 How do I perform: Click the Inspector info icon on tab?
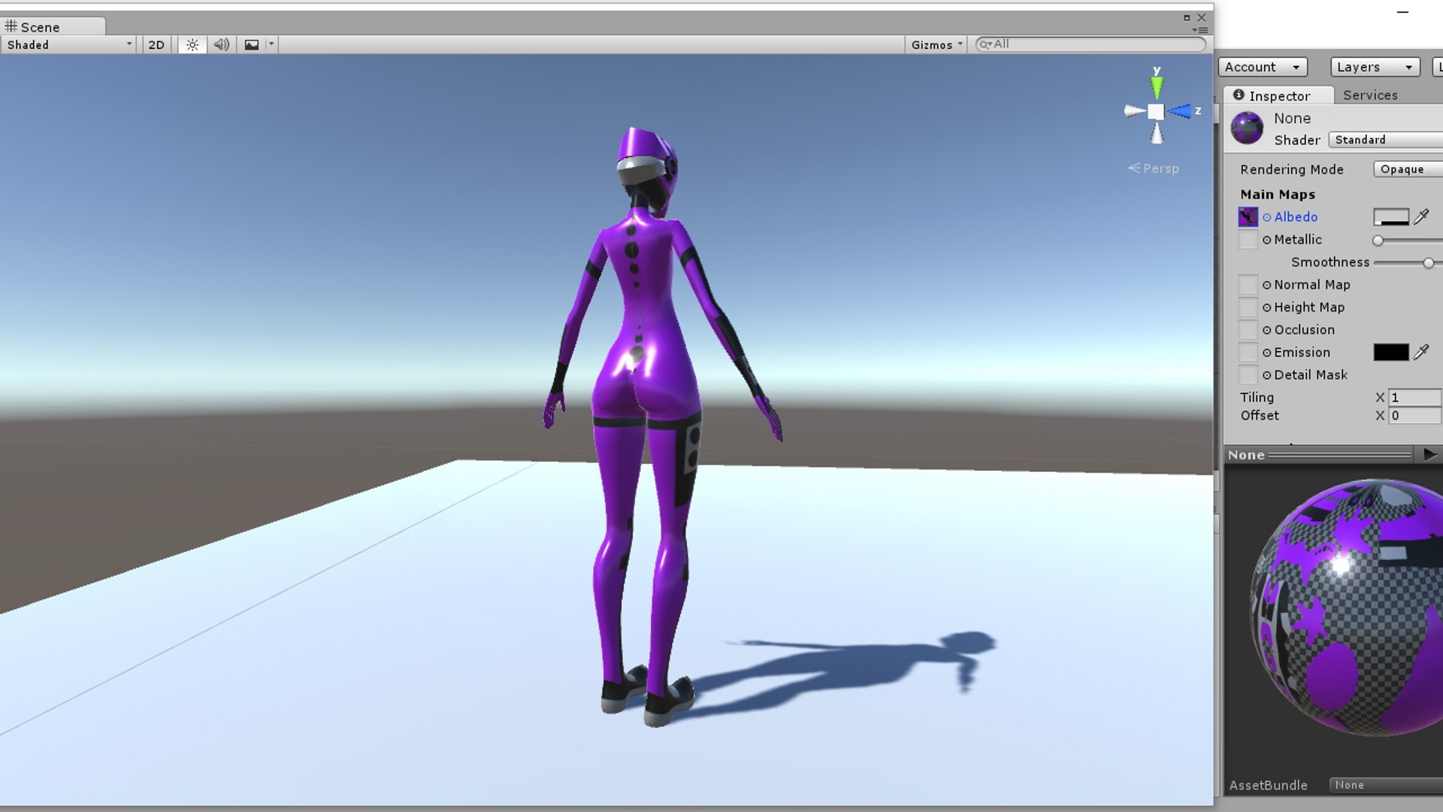point(1239,95)
